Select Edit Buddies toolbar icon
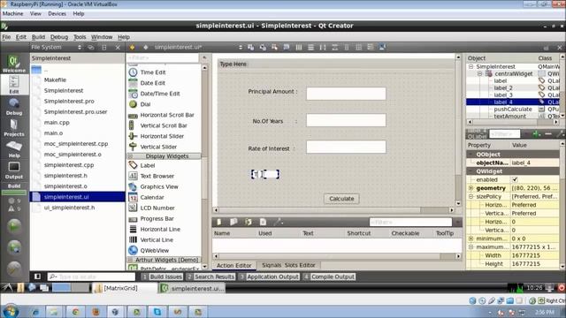This screenshot has width=566, height=318. click(x=275, y=47)
